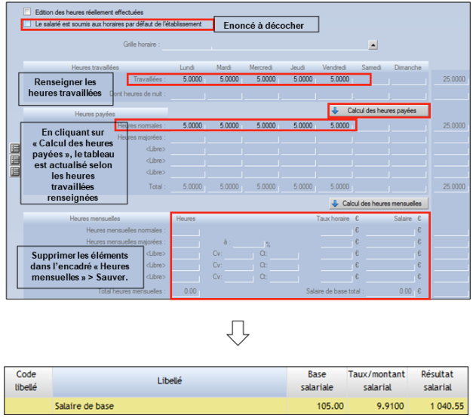Screen dimensions: 476x418
Task: Click the 9.9100 Taux/montant salarial cell
Action: point(377,406)
